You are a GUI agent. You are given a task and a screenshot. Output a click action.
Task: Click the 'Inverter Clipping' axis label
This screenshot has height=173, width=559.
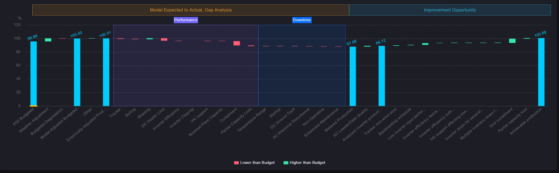181,118
